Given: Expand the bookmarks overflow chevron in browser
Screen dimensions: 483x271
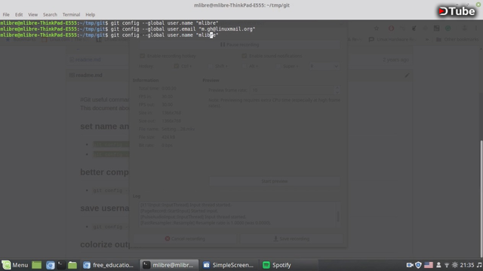Looking at the screenshot, I should click(426, 39).
